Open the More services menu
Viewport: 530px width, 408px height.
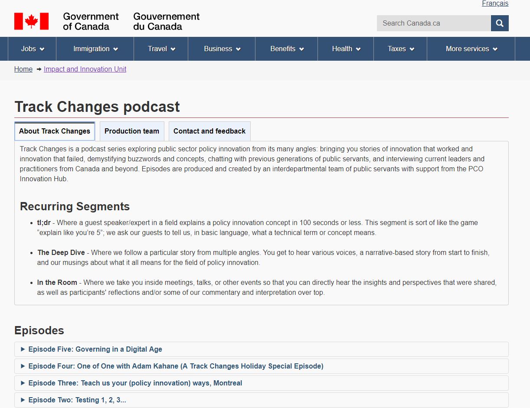[471, 49]
